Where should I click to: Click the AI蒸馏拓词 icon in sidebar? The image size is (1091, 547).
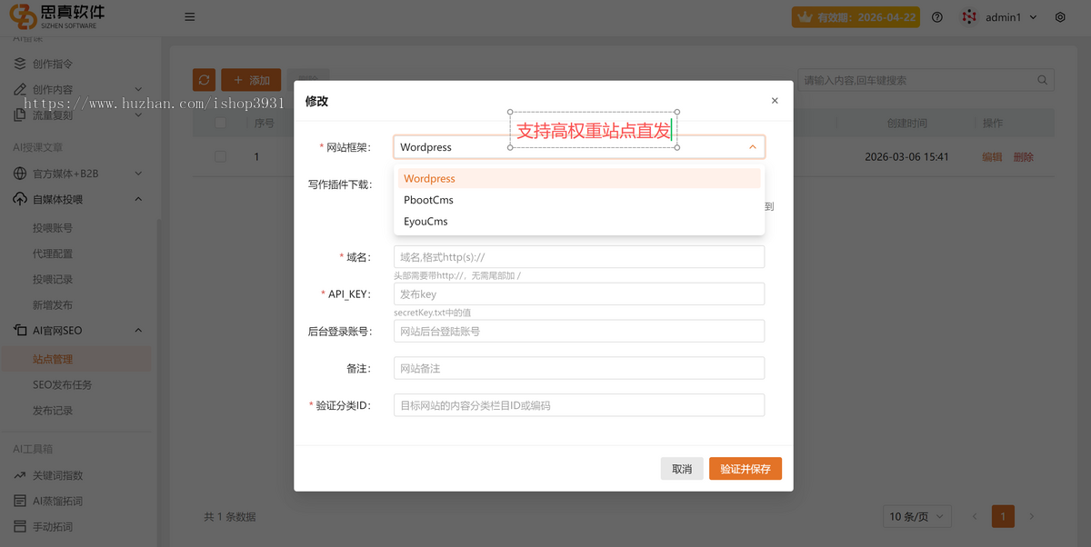(20, 501)
